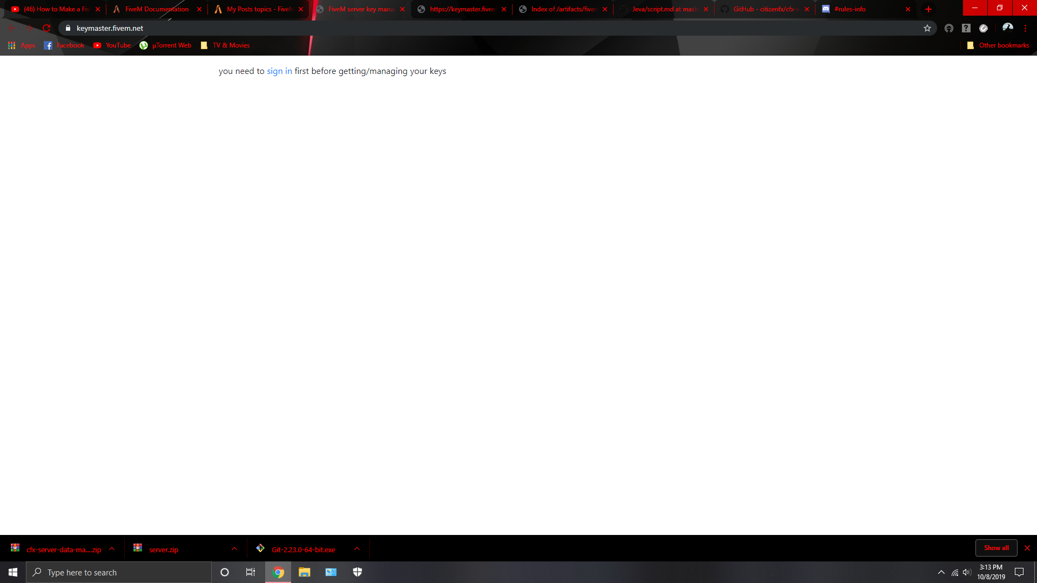The height and width of the screenshot is (583, 1037).
Task: Open Chrome's three-dot menu
Action: coord(1025,28)
